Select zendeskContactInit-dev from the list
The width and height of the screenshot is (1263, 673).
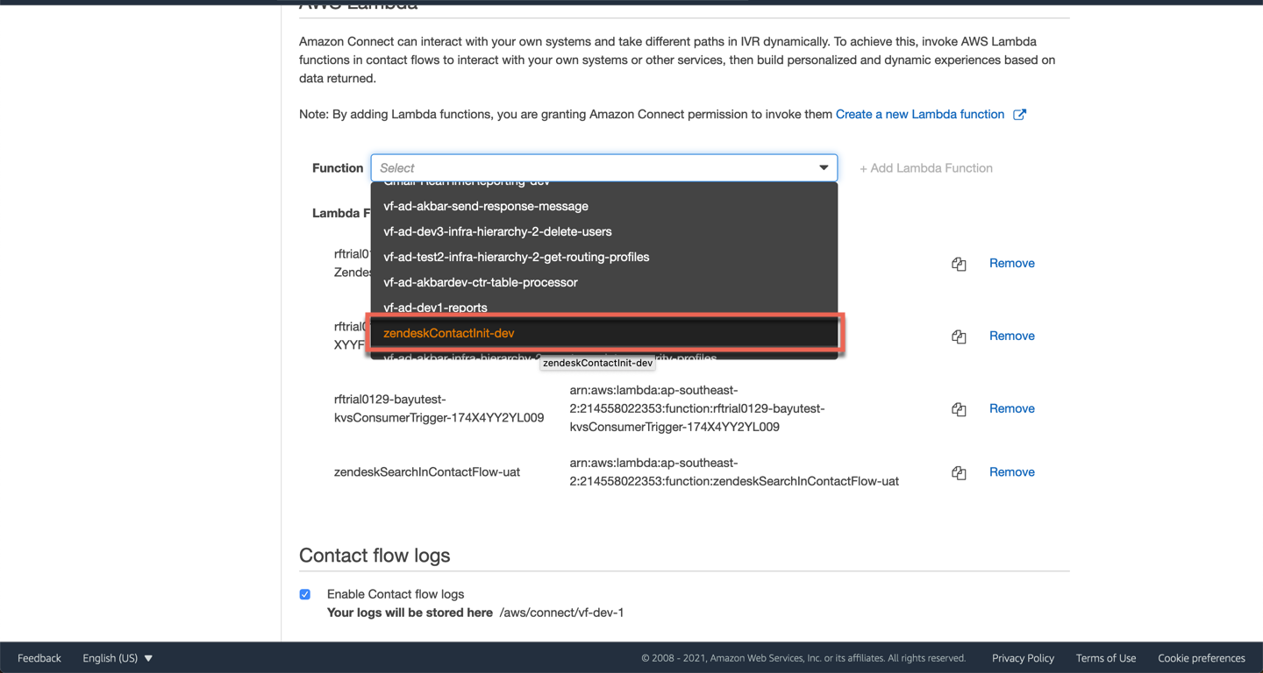(x=449, y=333)
